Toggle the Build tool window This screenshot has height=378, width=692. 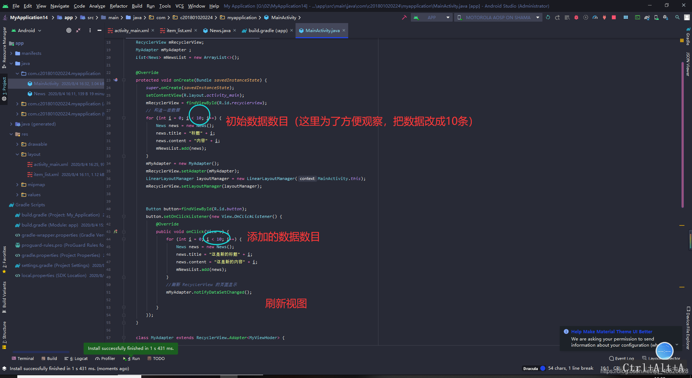pyautogui.click(x=49, y=359)
